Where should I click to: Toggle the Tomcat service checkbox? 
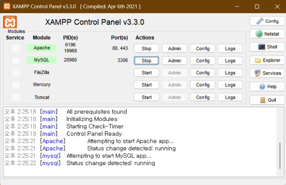(x=16, y=97)
